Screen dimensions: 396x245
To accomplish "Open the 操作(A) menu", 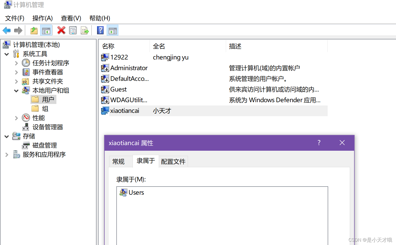I will [42, 18].
